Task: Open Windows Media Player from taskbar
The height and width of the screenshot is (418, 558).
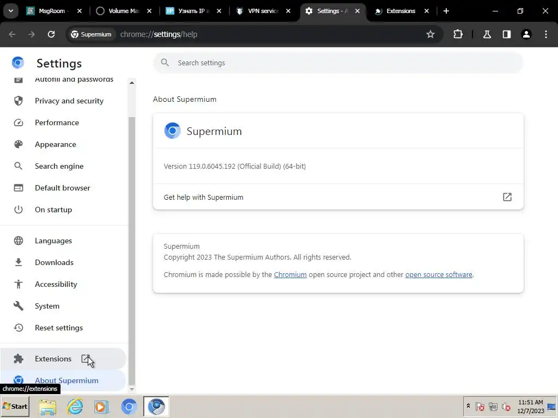Action: coord(101,407)
